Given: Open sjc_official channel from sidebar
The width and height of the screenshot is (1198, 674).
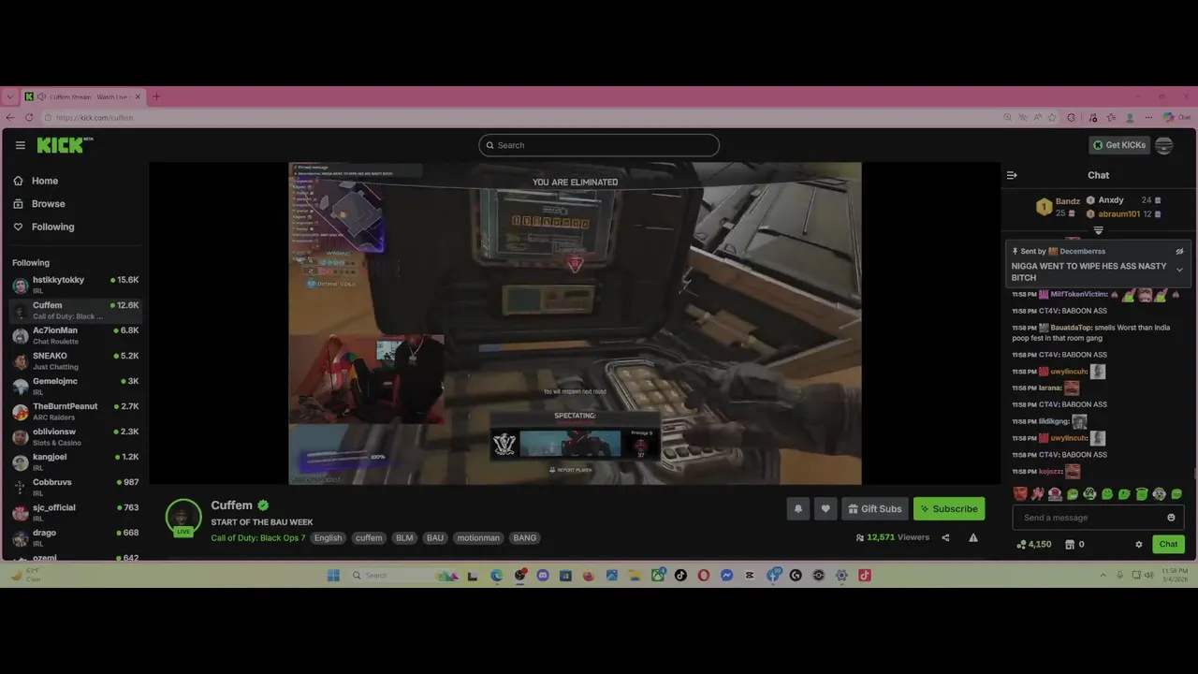Looking at the screenshot, I should pyautogui.click(x=75, y=512).
